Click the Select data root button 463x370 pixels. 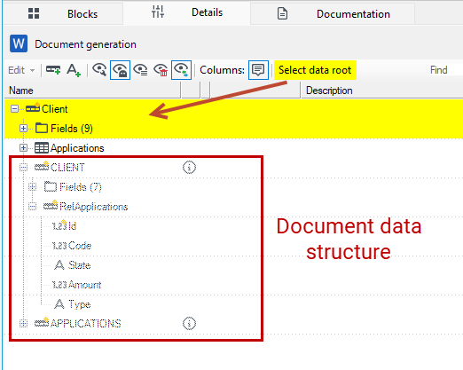pos(315,70)
